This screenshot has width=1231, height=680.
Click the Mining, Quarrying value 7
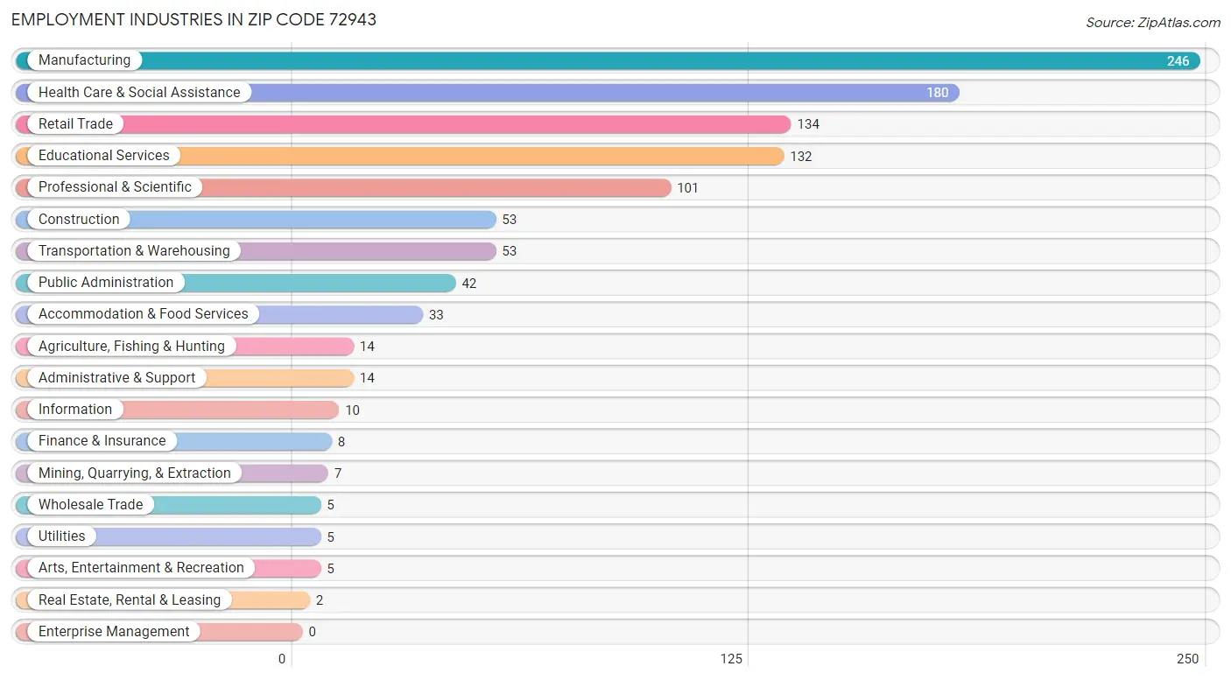coord(338,473)
